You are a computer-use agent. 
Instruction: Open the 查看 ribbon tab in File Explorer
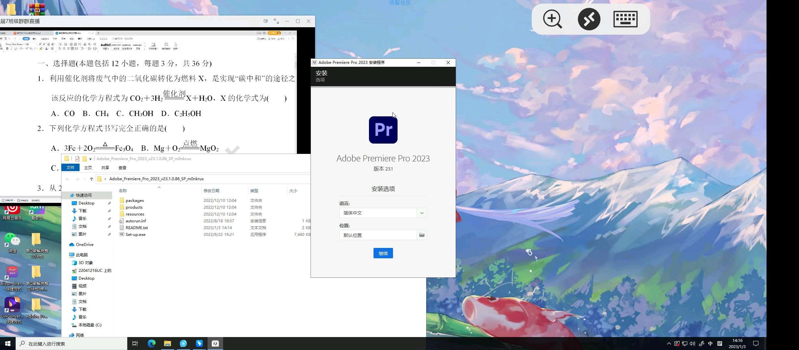pos(122,168)
